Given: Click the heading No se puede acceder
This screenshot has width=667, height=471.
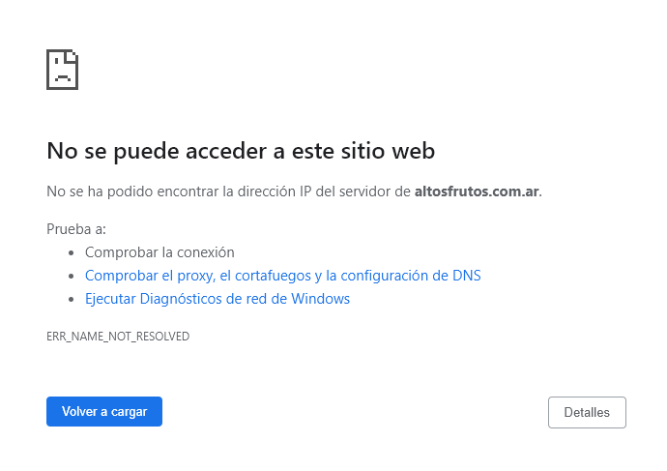Looking at the screenshot, I should click(x=241, y=151).
